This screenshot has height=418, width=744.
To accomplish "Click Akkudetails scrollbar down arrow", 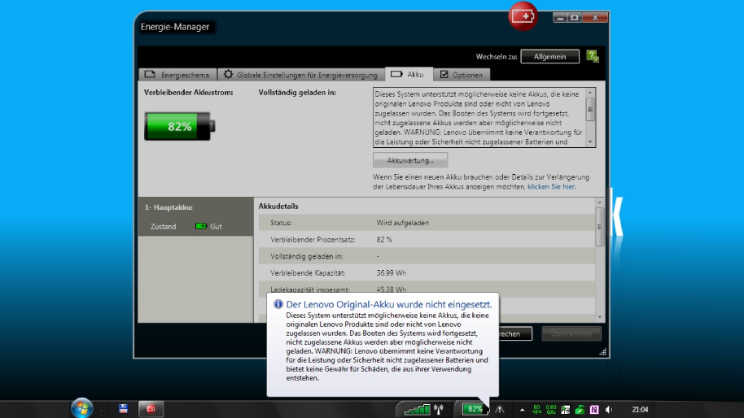I will (600, 317).
